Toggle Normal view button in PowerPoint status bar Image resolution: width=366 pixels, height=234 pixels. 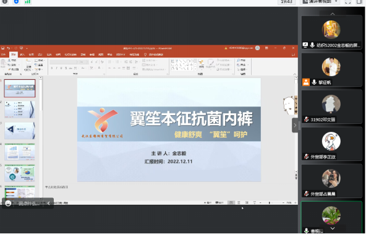[231, 202]
